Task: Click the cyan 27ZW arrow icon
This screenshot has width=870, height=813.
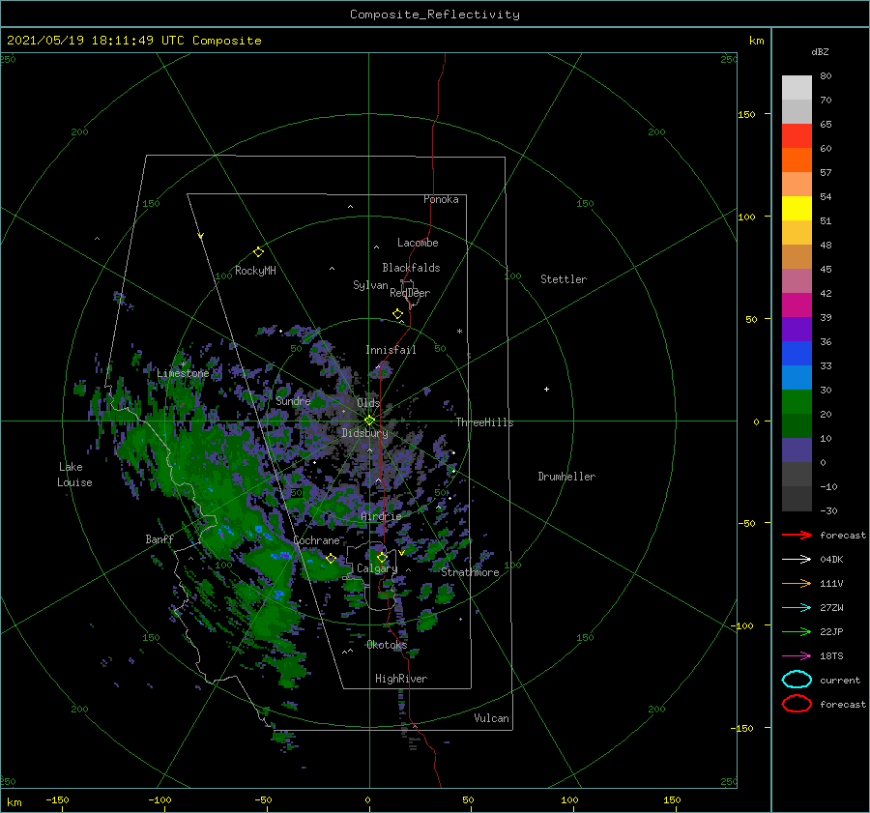Action: point(797,608)
